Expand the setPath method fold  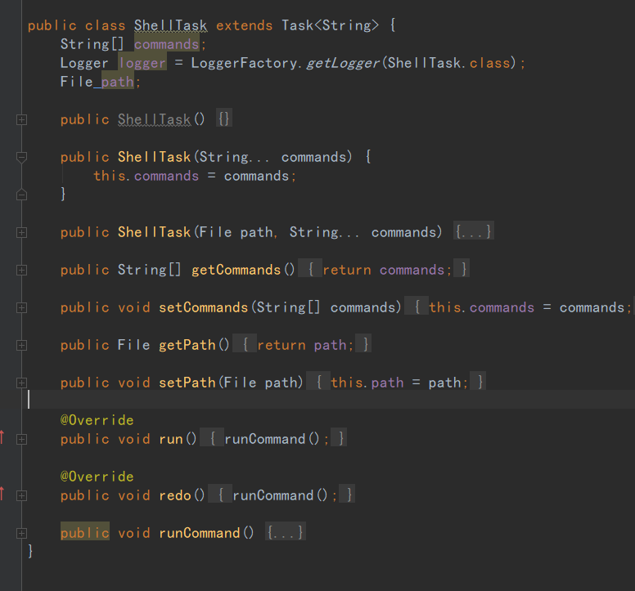click(22, 383)
